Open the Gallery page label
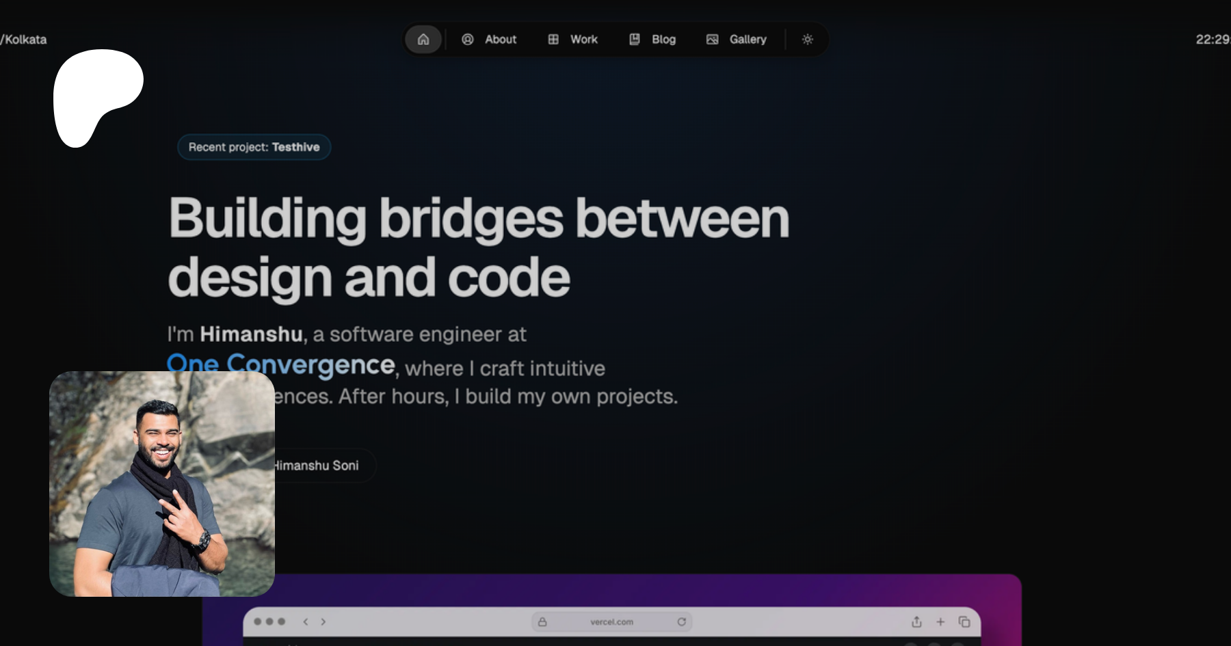The width and height of the screenshot is (1231, 646). [747, 40]
